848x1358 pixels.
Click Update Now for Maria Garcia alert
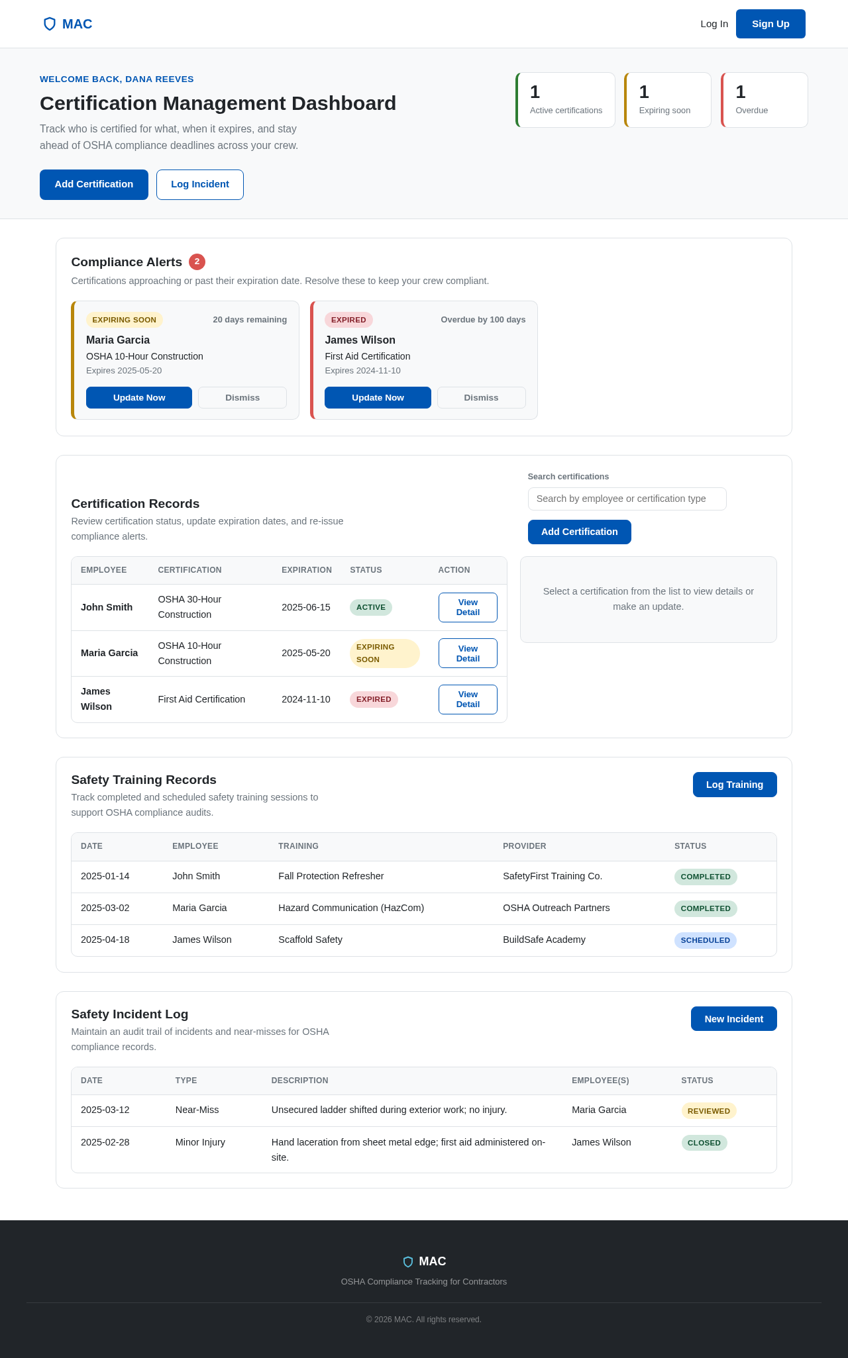139,397
